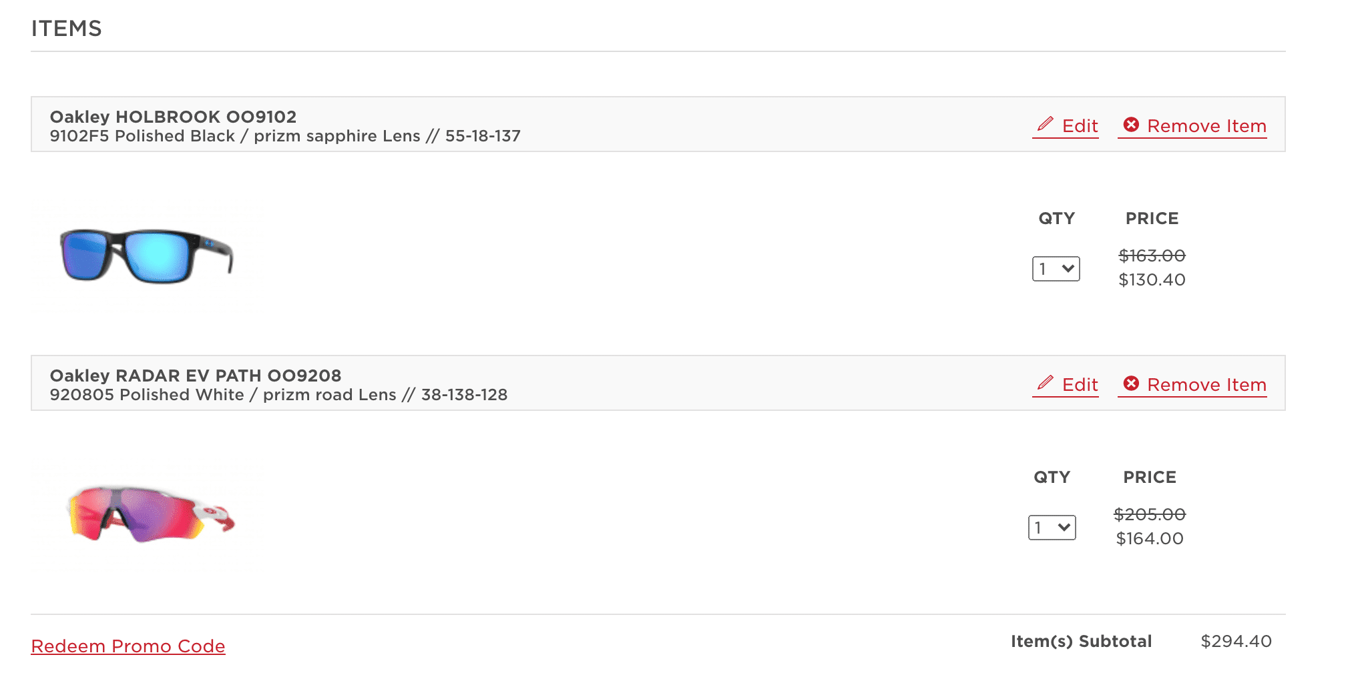1362x699 pixels.
Task: Click the ITEMS section heading
Action: pyautogui.click(x=66, y=29)
